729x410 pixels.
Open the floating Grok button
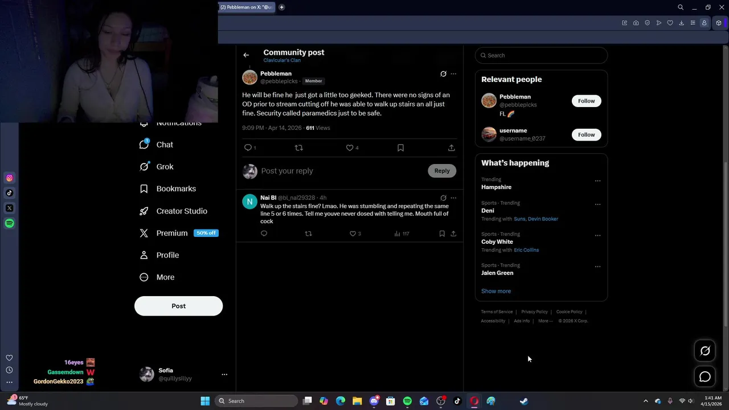point(705,351)
